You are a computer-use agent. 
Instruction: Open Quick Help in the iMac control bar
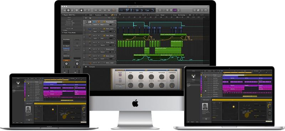coord(77,10)
